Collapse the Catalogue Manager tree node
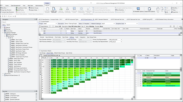Viewport: 183px width, 102px height. (3, 33)
